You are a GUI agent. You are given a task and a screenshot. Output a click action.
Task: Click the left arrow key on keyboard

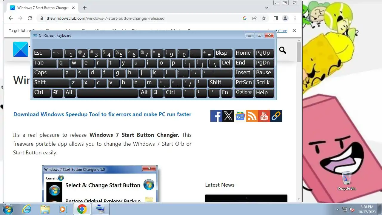pyautogui.click(x=189, y=93)
